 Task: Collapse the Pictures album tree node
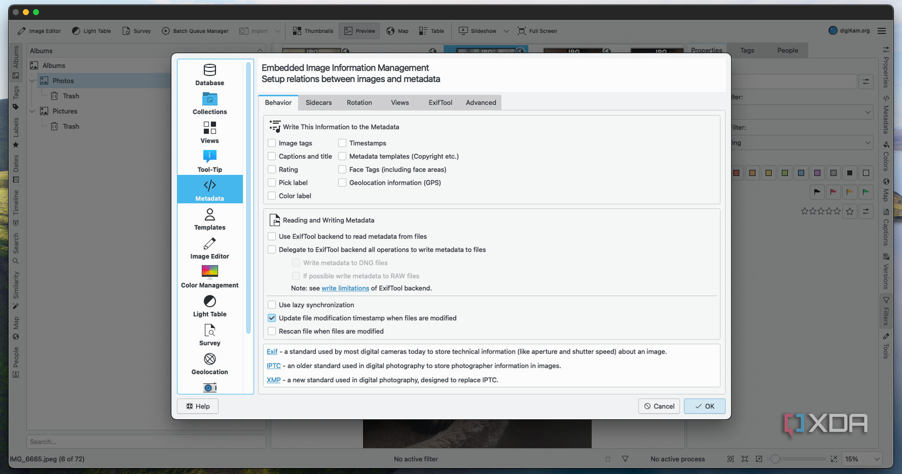[32, 112]
